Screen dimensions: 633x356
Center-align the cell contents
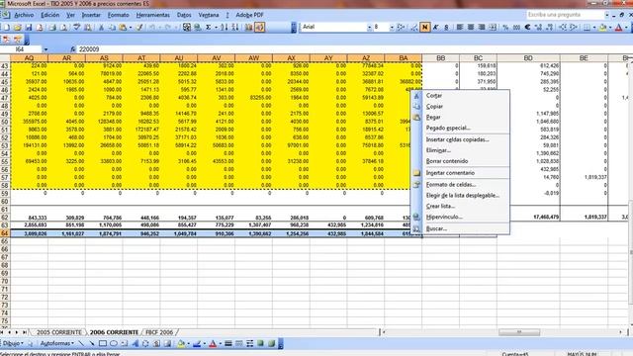pos(471,27)
